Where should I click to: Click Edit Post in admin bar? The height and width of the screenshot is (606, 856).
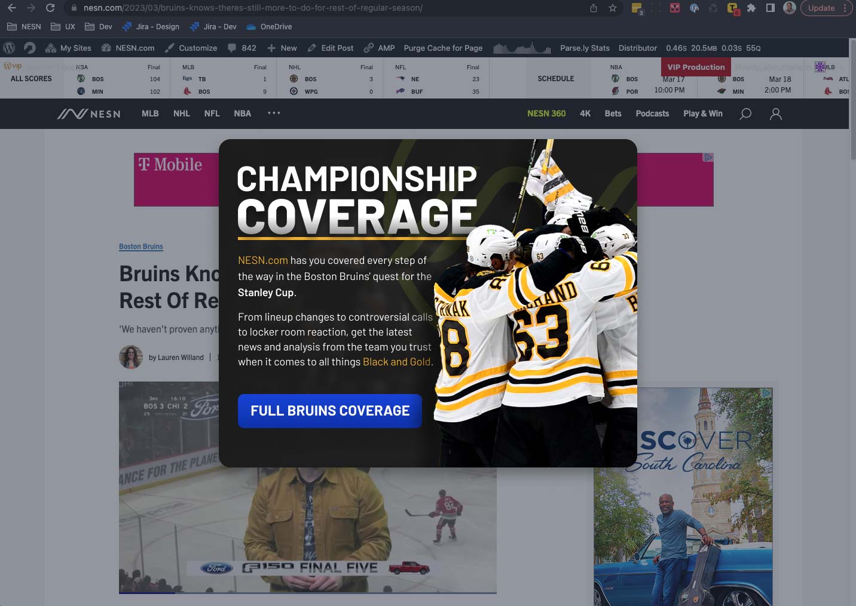pyautogui.click(x=331, y=48)
